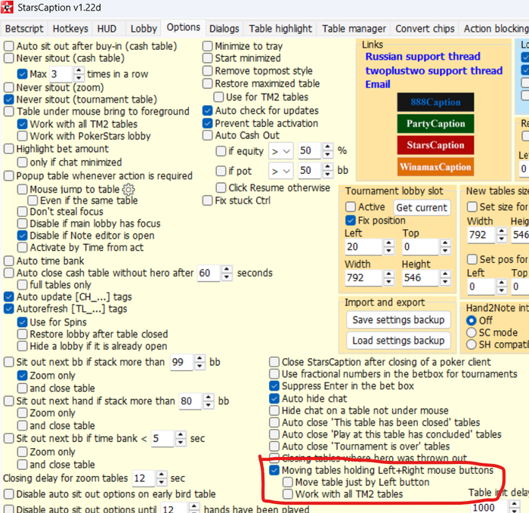Check Work with PokerStars lobby
The height and width of the screenshot is (513, 529).
point(22,136)
